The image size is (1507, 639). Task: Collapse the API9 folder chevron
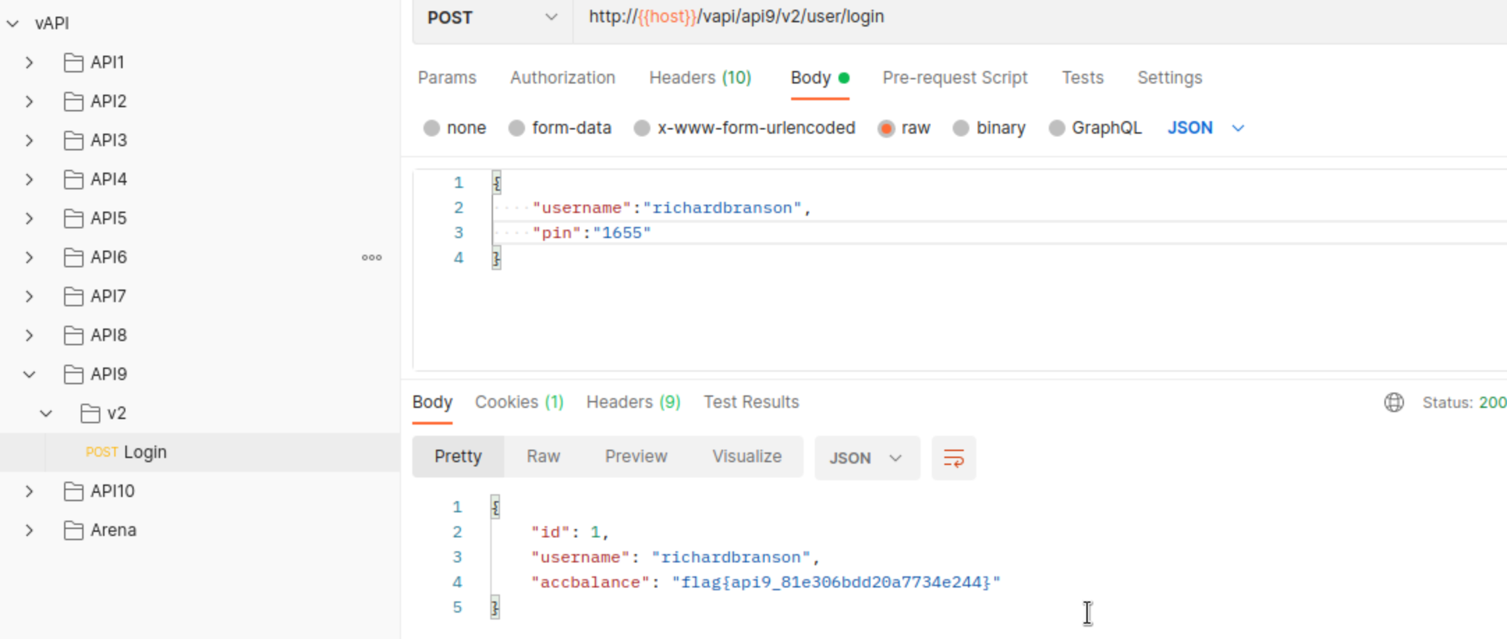[29, 374]
